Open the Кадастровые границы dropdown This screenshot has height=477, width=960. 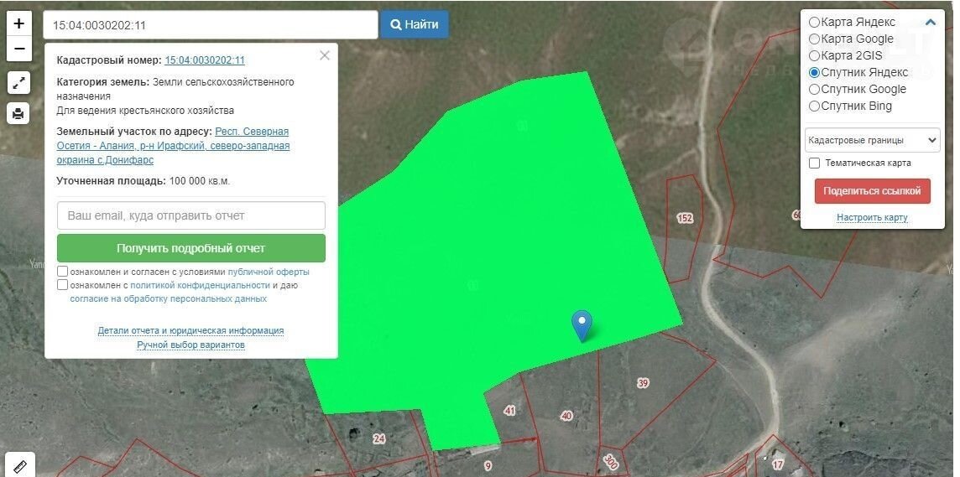(x=872, y=140)
